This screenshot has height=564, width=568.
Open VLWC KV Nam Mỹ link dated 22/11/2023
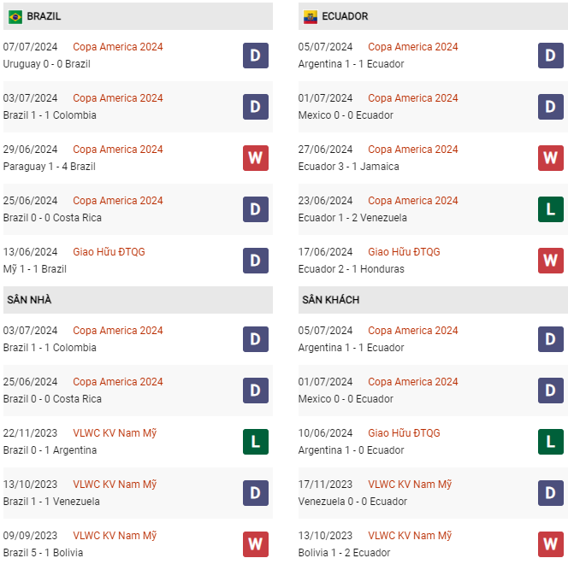[x=115, y=433]
